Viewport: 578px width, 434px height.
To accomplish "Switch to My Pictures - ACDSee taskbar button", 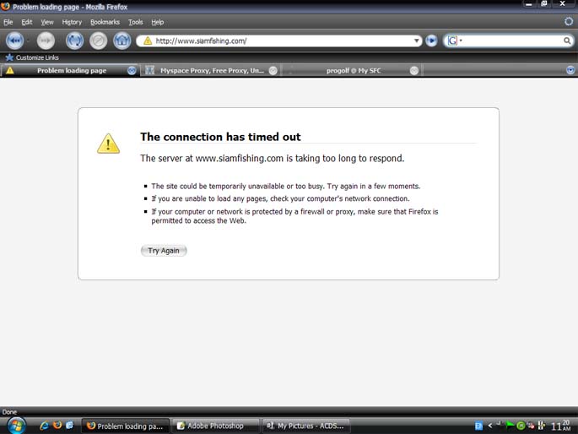I will click(306, 426).
